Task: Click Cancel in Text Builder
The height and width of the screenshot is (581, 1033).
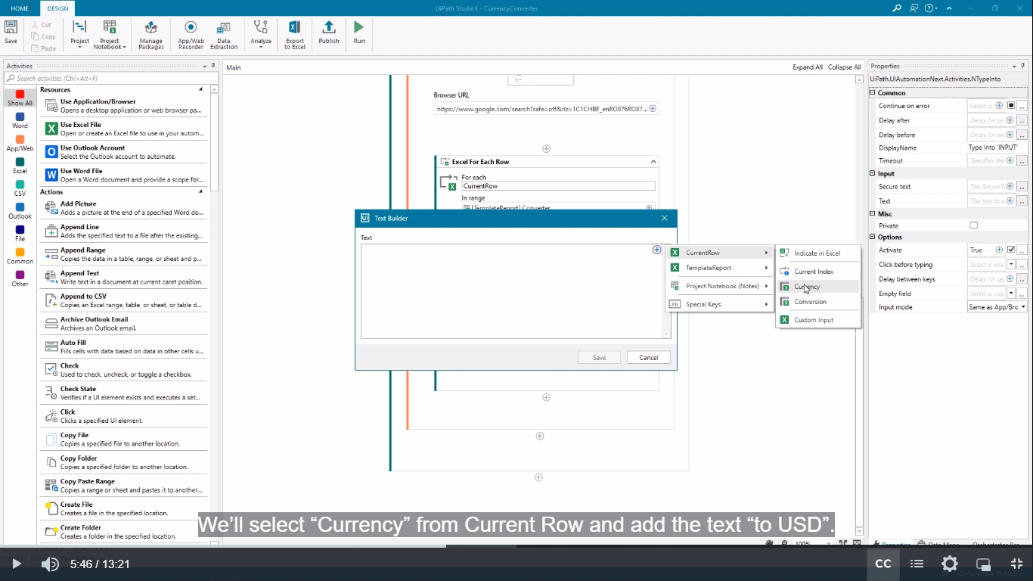Action: 649,358
